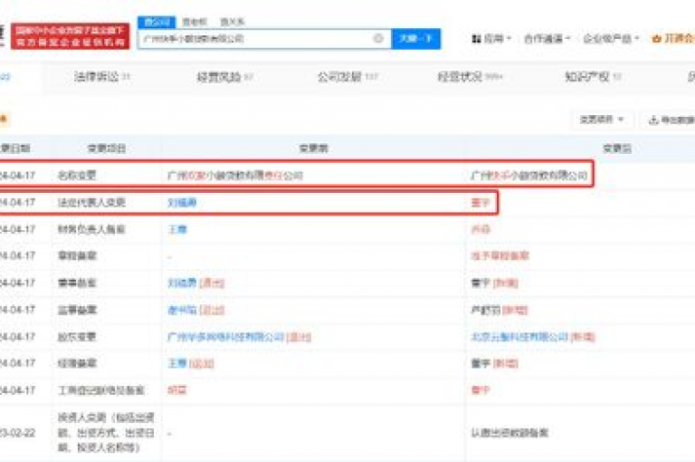Click the export data download icon
The image size is (695, 462).
[653, 120]
